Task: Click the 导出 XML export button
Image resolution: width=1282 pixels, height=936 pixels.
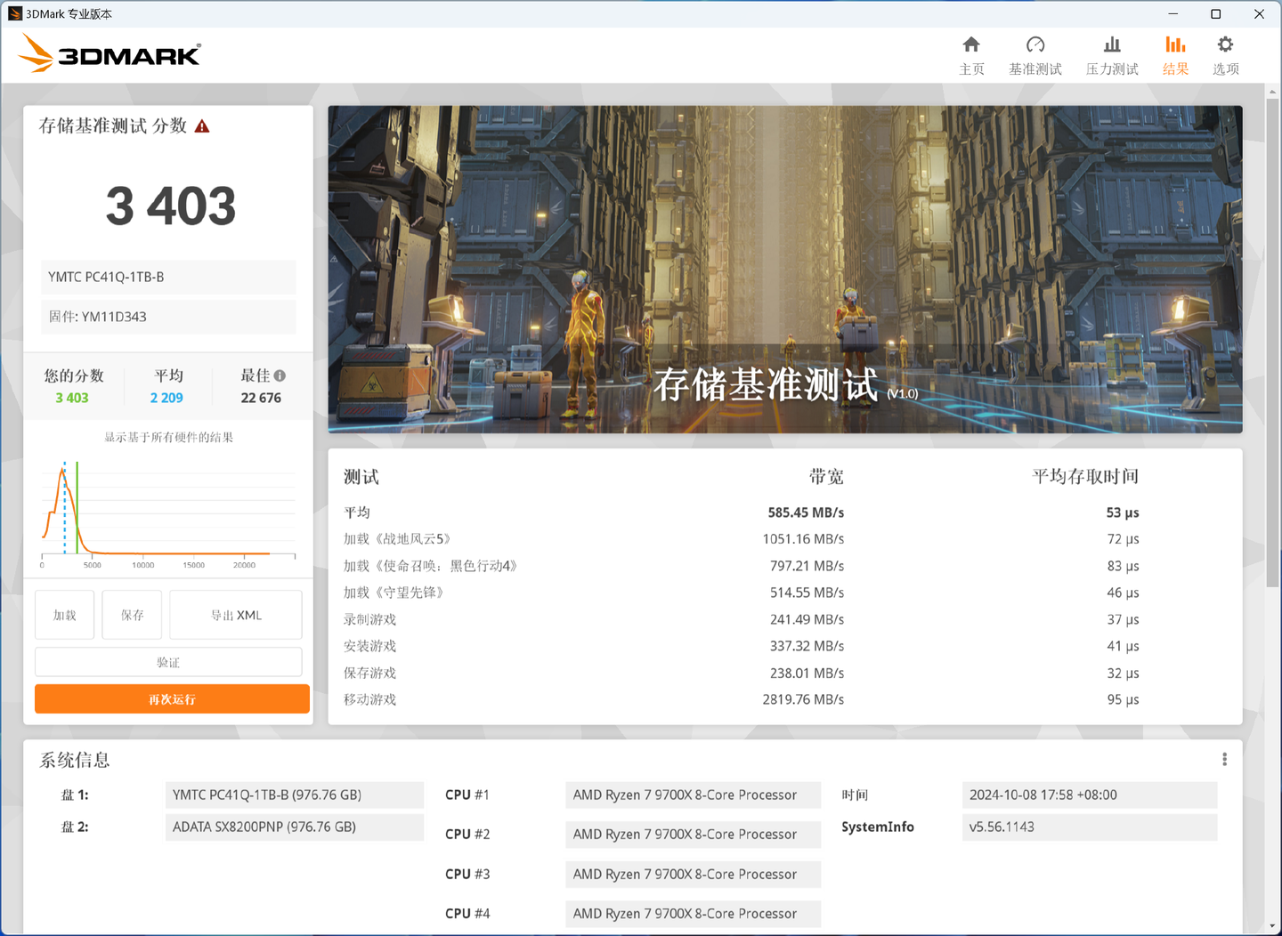Action: 235,614
